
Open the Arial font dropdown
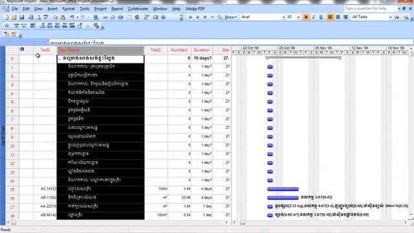pos(283,17)
